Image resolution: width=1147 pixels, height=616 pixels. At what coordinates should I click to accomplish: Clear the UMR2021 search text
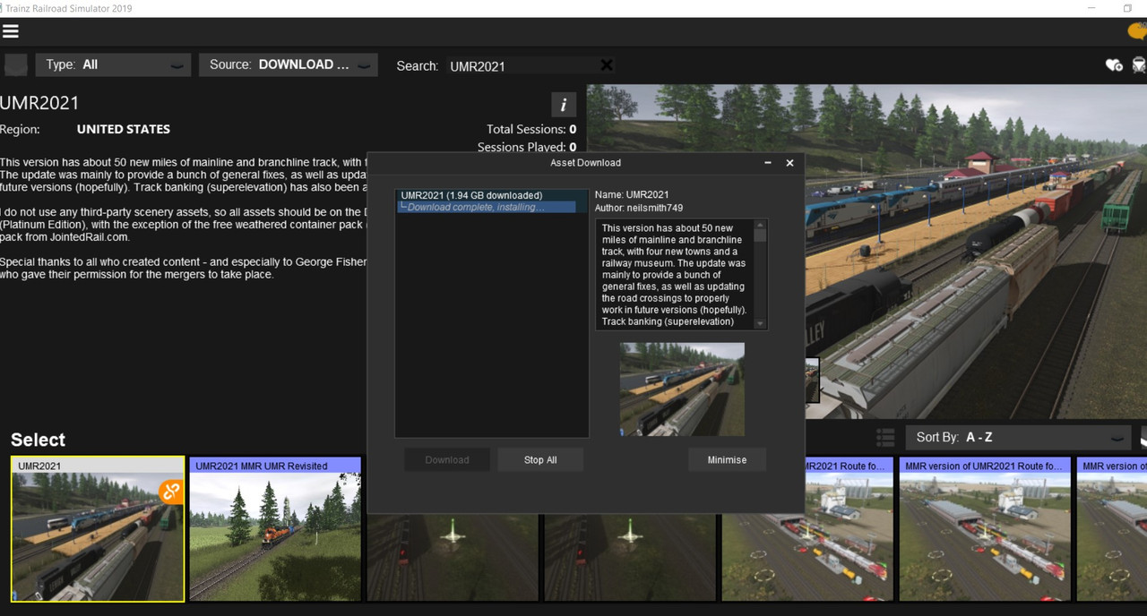pos(607,64)
